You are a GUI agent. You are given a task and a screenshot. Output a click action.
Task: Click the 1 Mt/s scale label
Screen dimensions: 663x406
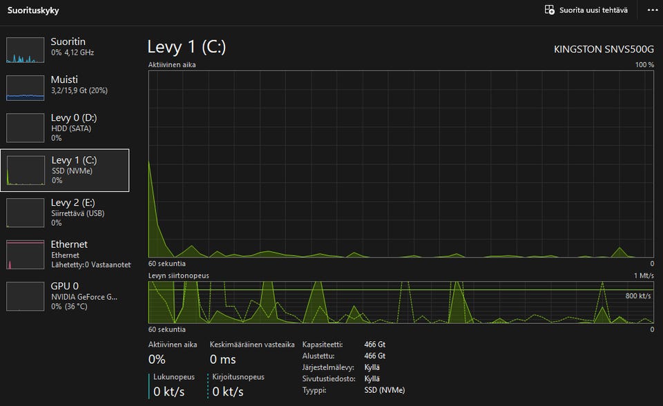tap(644, 275)
